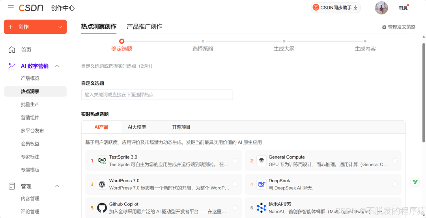
Task: Open the user avatar picture
Action: pyautogui.click(x=381, y=8)
